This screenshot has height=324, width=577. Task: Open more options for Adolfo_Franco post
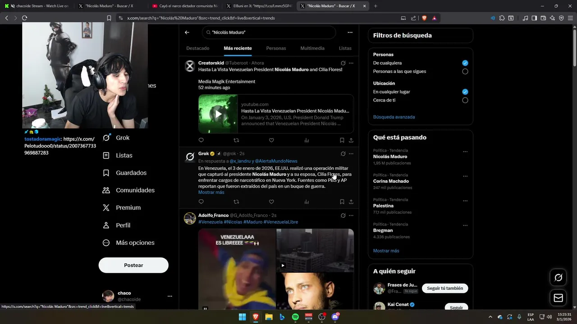pyautogui.click(x=351, y=216)
